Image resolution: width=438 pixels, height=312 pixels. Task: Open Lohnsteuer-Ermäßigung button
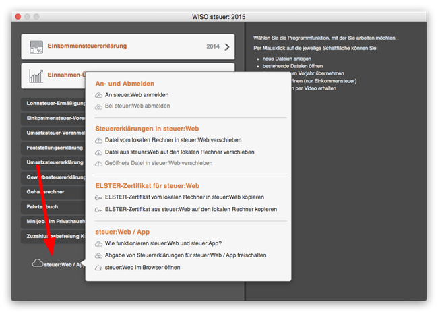click(53, 104)
